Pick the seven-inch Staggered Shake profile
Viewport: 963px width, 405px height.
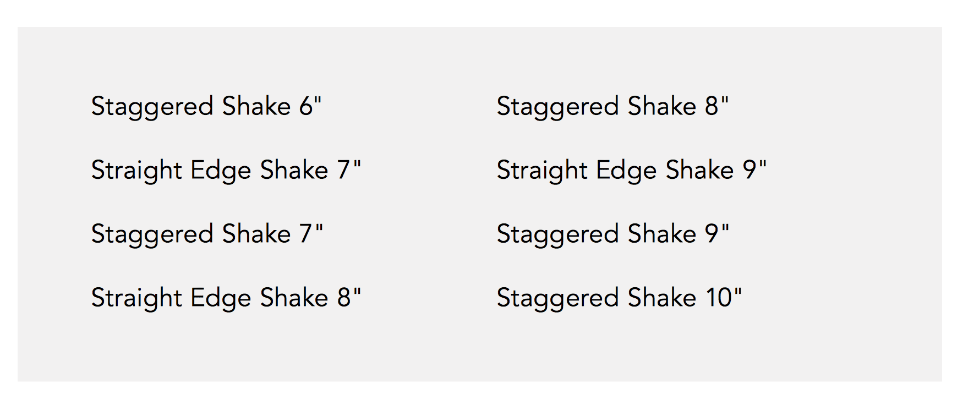[207, 234]
